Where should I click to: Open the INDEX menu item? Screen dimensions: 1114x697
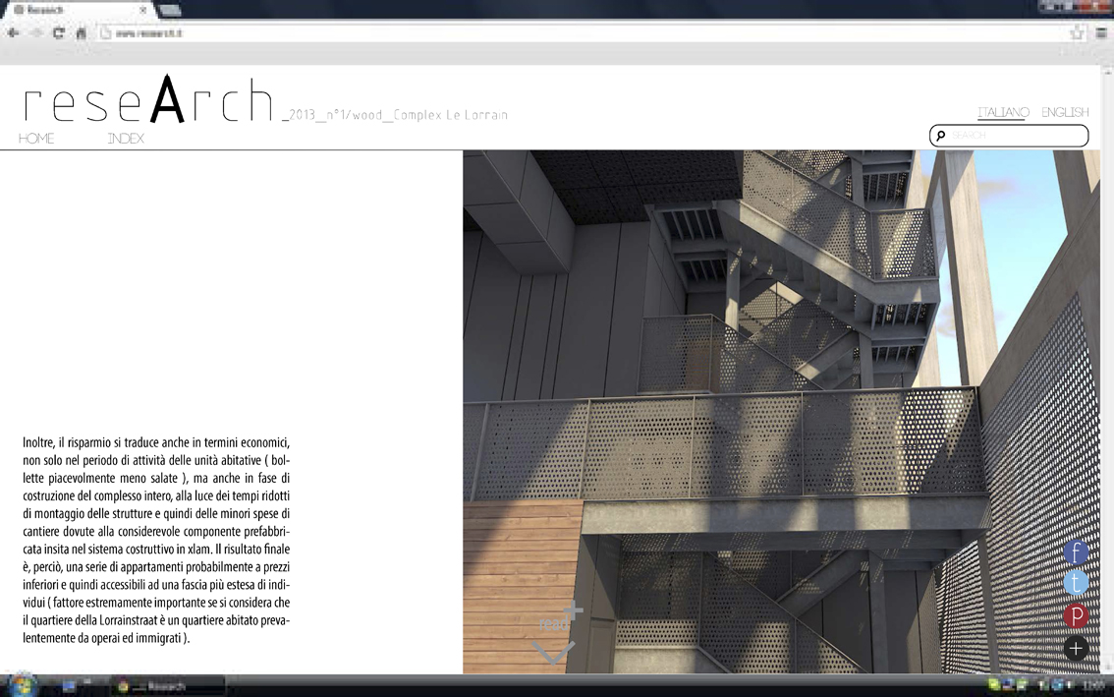point(126,139)
